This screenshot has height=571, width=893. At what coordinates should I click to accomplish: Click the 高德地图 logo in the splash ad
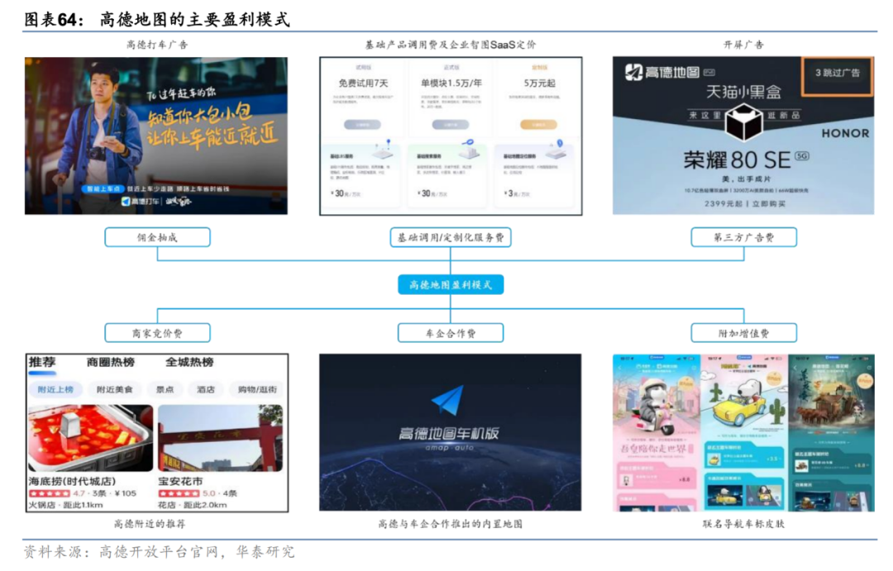click(x=633, y=73)
